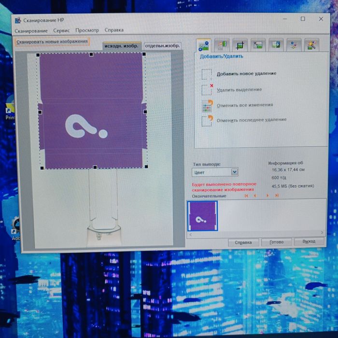Click the '600 т/д' resolution text
Screen dimensions: 338x338
pos(279,178)
